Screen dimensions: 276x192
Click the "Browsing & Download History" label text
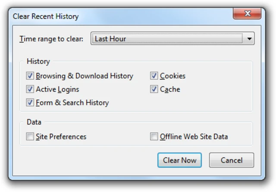coord(85,76)
